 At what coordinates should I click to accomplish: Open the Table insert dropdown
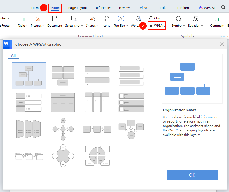[x=22, y=22]
